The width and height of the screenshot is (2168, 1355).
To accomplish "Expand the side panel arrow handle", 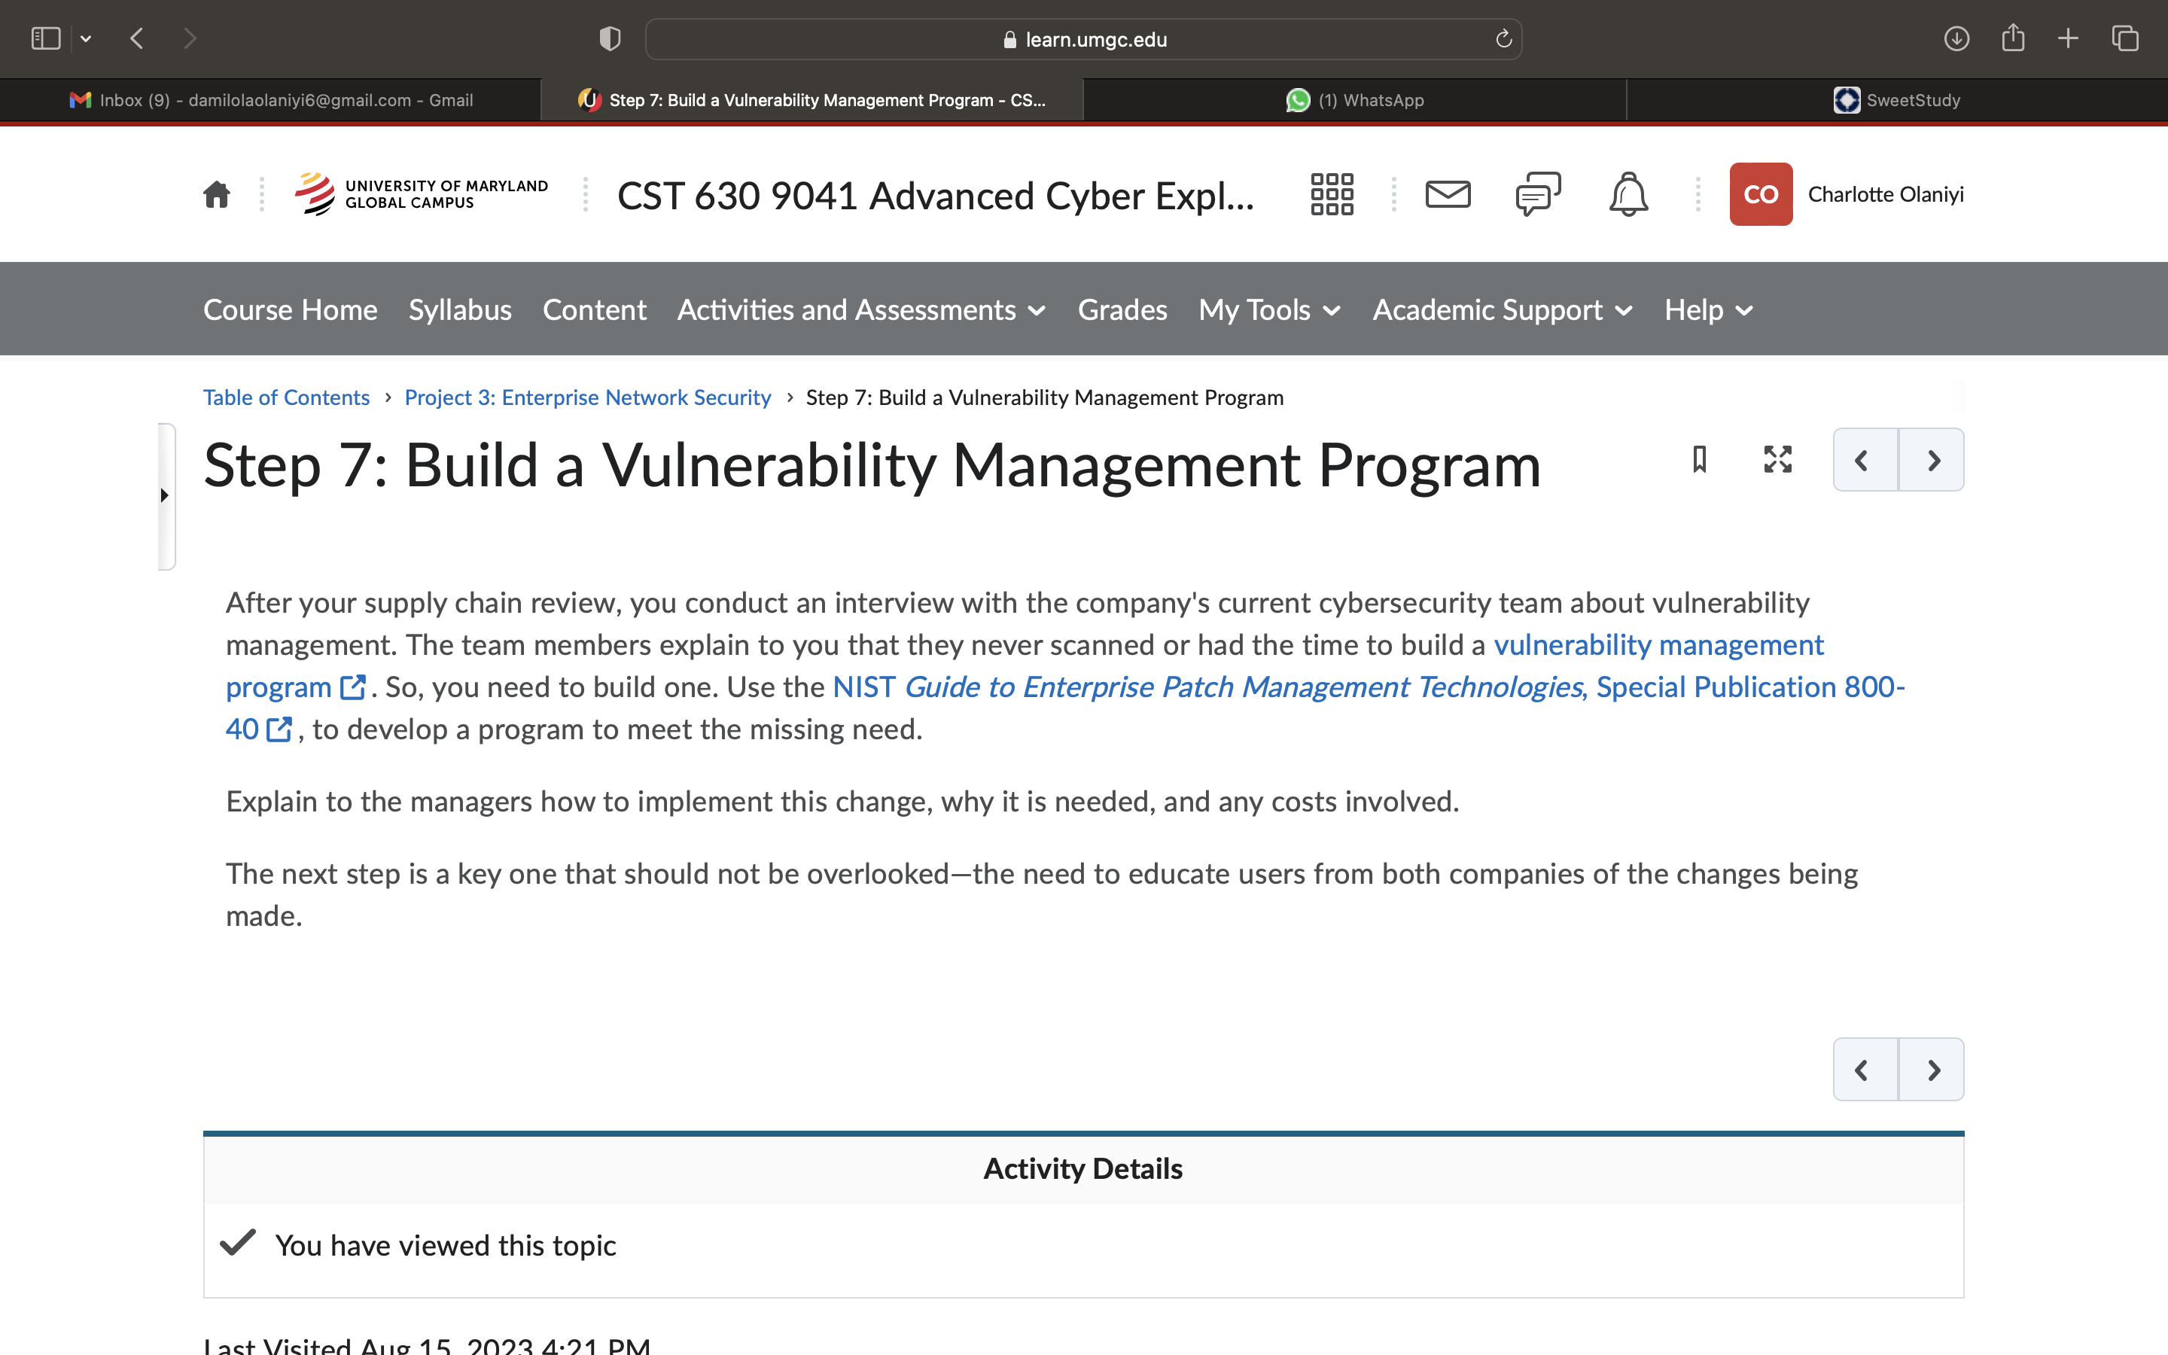I will (x=166, y=495).
